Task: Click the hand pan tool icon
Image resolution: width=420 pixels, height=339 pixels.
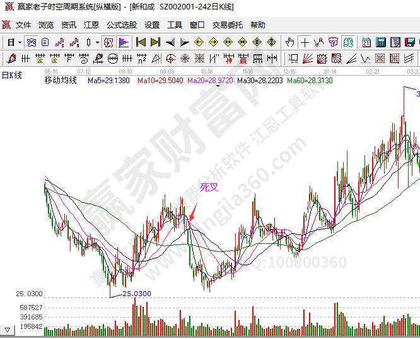Action: 289,43
